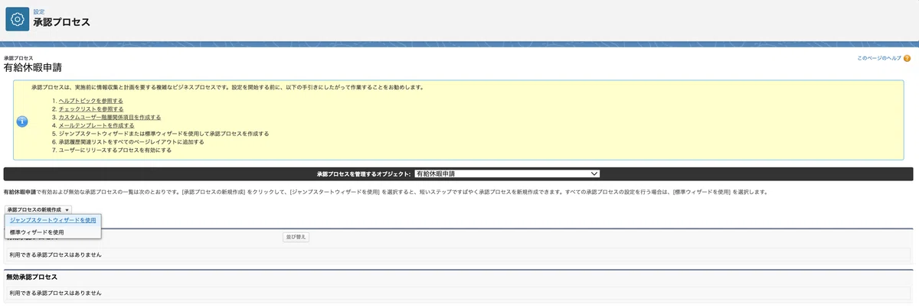
Task: Select ジャンプスタートウィザードを使用 from the menu
Action: [53, 220]
